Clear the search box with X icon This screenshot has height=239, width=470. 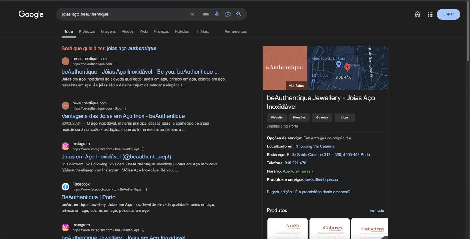coord(192,14)
